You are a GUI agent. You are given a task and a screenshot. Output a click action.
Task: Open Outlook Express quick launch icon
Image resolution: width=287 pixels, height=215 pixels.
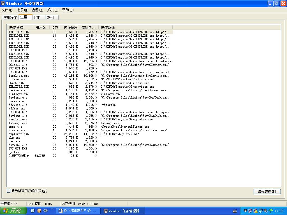coord(33,211)
